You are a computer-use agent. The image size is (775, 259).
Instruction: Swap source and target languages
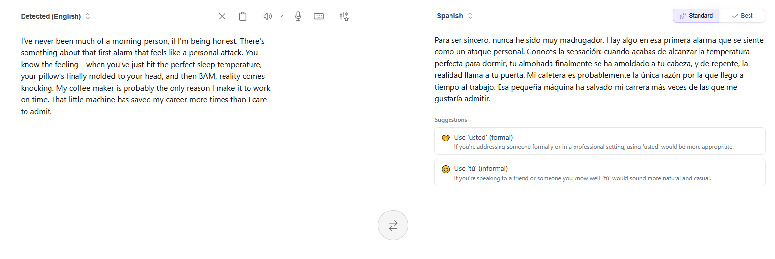tap(393, 225)
